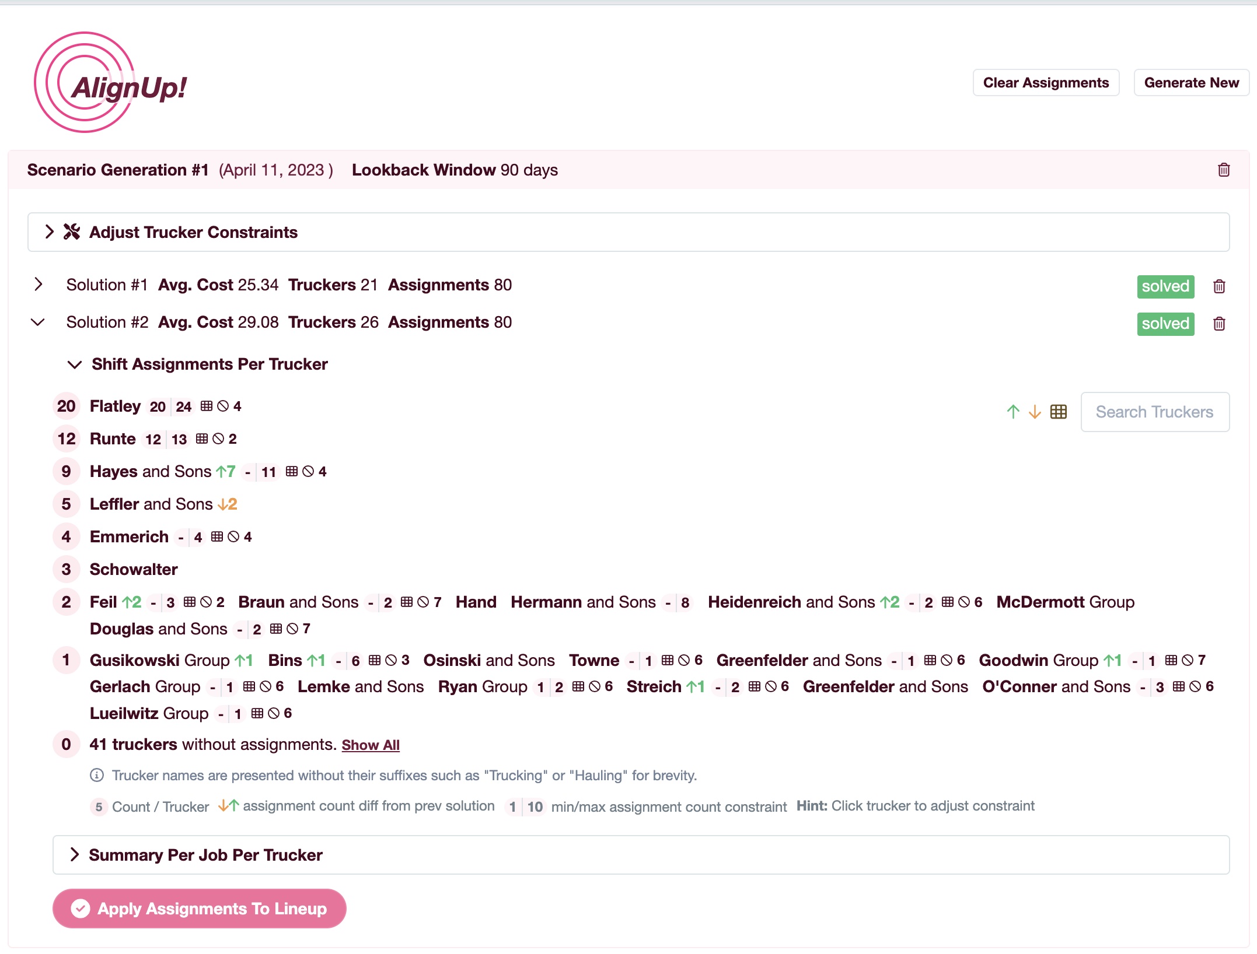Click the blocked icon next to Runte

(x=218, y=439)
